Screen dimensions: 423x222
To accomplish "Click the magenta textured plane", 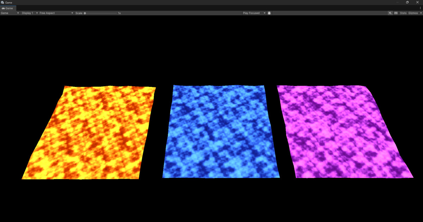I will pos(345,131).
